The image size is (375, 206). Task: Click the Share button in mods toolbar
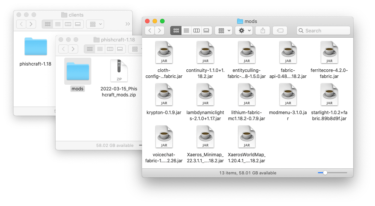(263, 31)
